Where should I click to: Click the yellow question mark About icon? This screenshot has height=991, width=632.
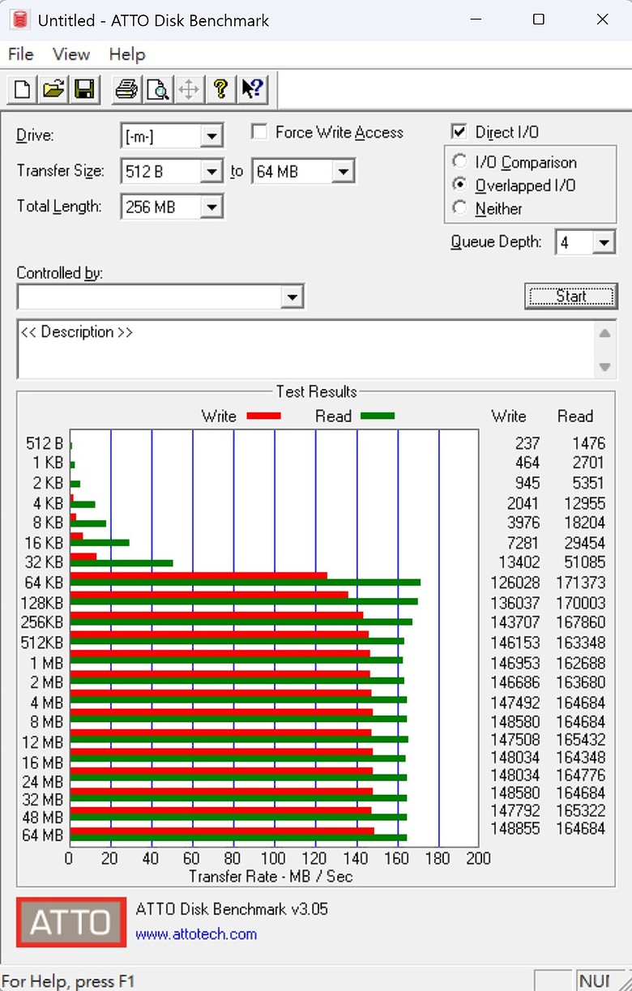220,89
